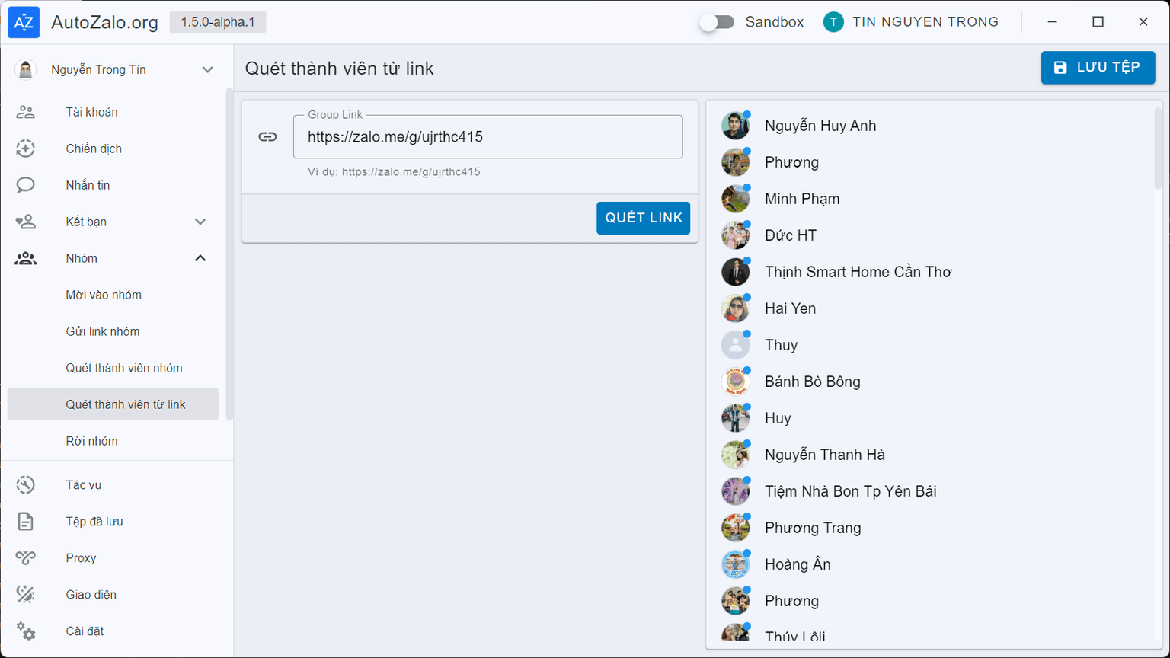Click the LƯU TỆP save button
This screenshot has height=658, width=1170.
tap(1098, 68)
